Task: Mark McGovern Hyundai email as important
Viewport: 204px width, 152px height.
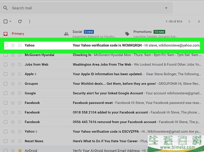Action: coord(20,55)
